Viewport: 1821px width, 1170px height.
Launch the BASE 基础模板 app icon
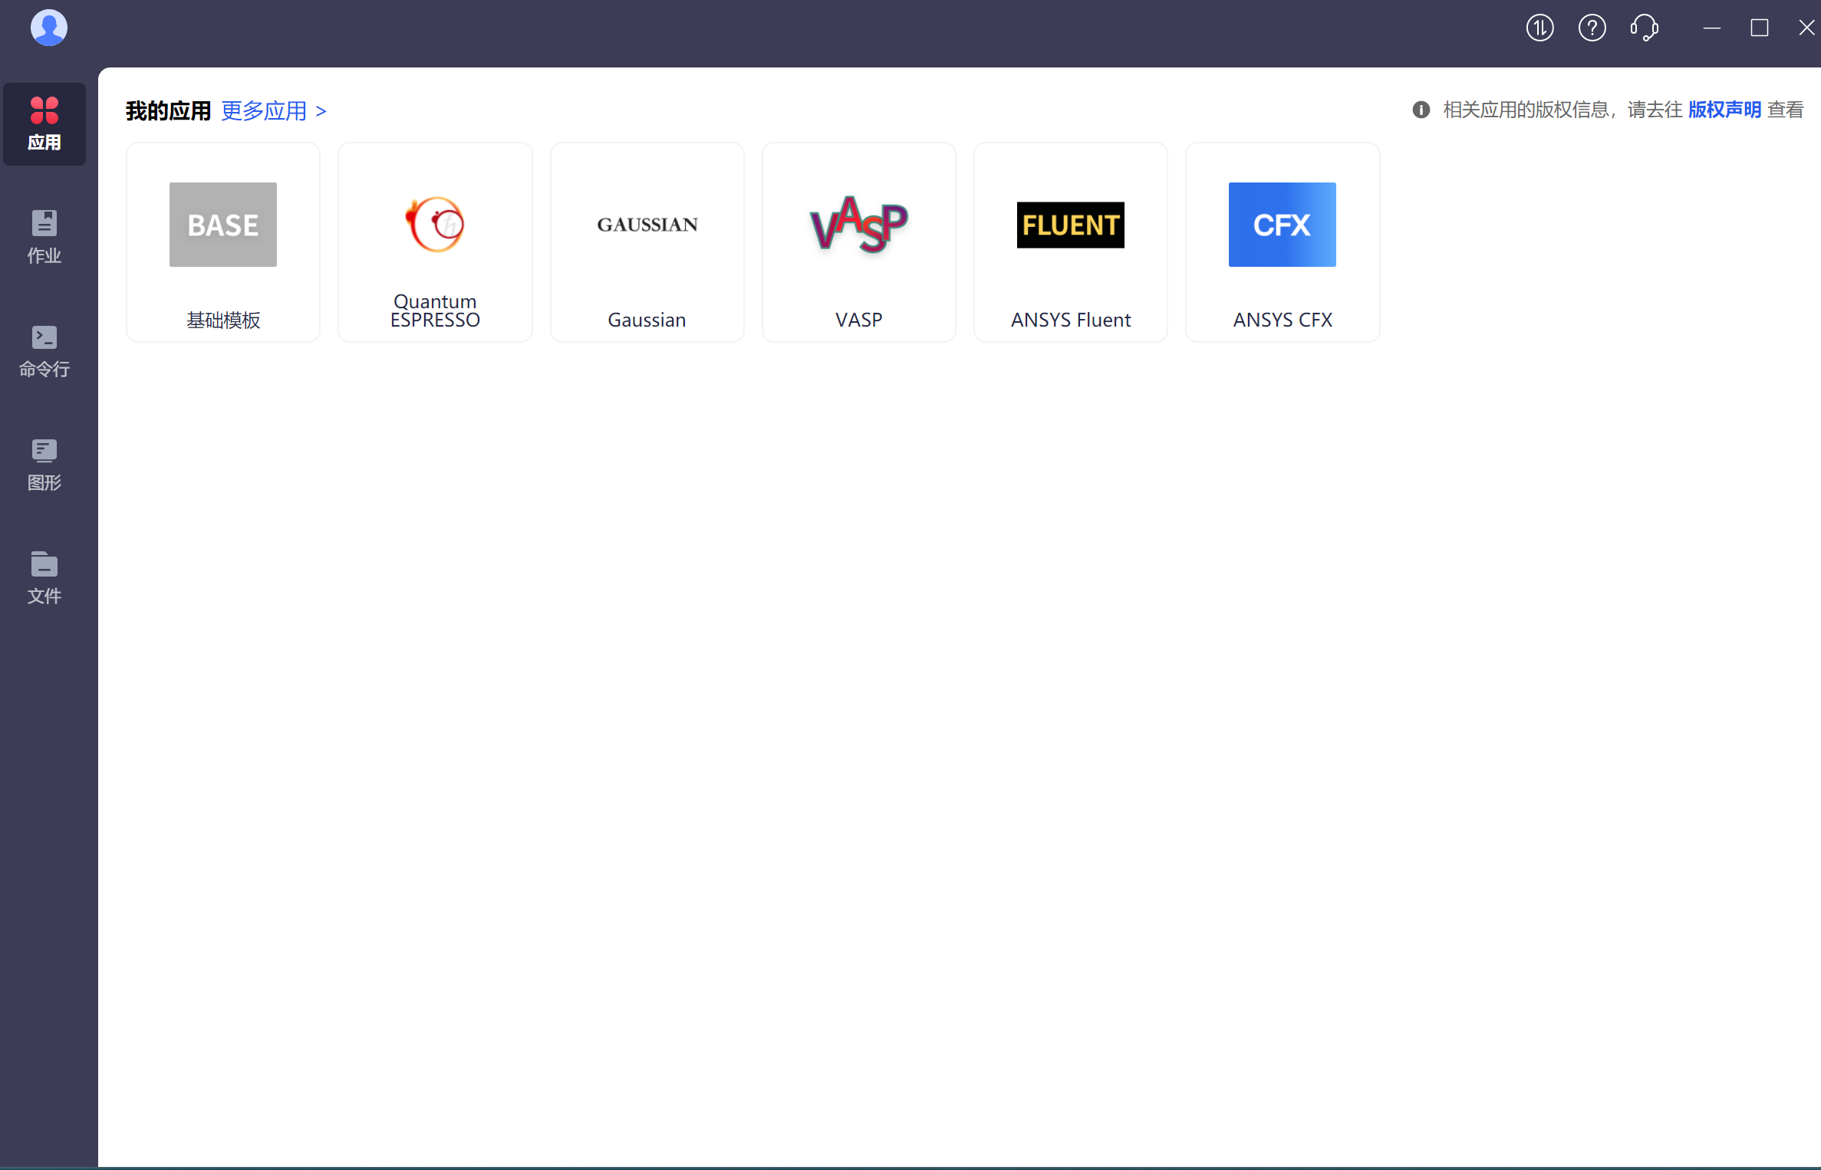[222, 225]
